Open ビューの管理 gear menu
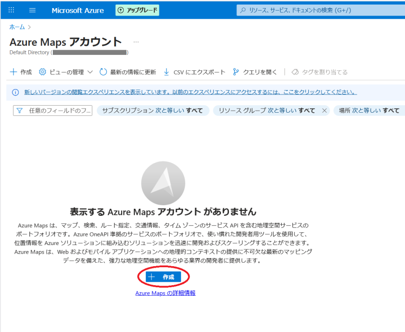 [x=65, y=72]
